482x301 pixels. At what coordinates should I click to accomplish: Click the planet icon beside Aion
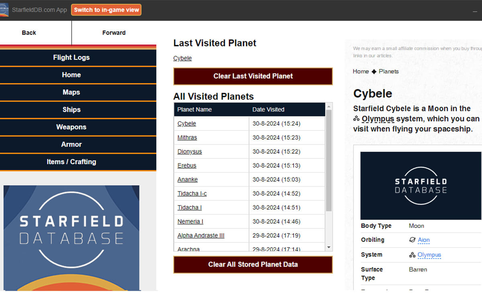click(413, 240)
